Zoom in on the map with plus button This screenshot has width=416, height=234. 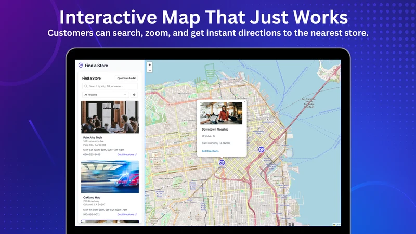point(150,64)
